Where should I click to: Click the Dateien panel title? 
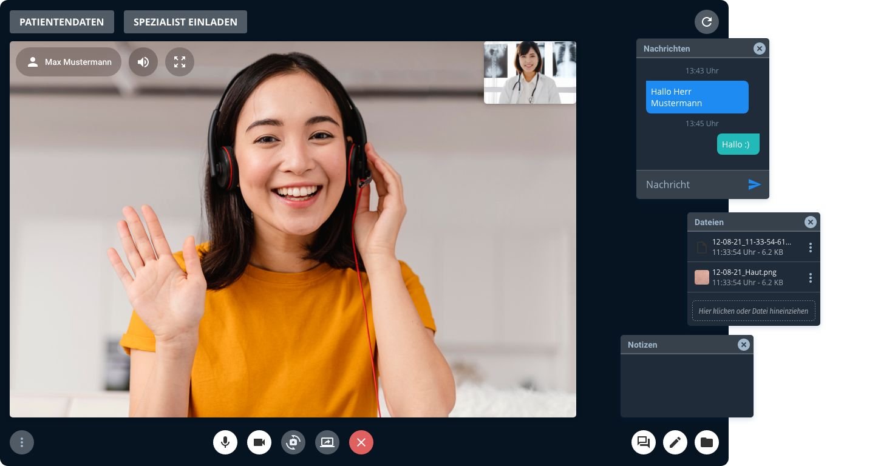point(709,222)
